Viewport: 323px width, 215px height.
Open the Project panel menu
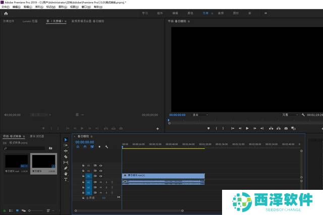point(24,136)
